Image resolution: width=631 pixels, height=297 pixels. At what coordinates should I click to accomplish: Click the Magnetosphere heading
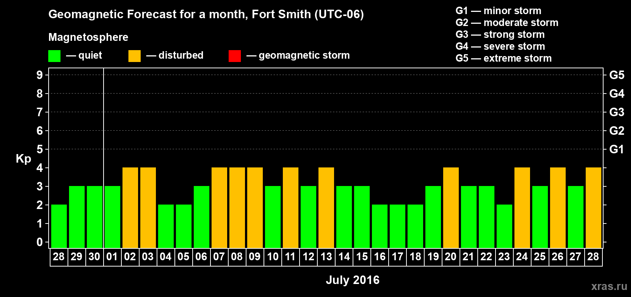click(88, 37)
